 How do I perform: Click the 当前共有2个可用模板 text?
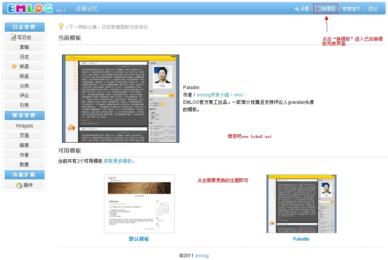coord(80,161)
